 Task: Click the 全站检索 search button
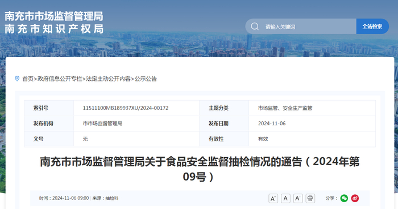(372, 26)
